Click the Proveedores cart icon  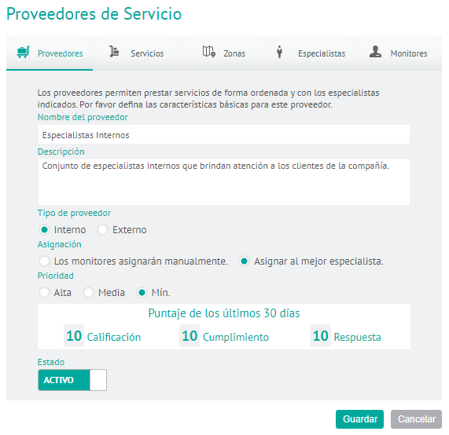(x=23, y=52)
